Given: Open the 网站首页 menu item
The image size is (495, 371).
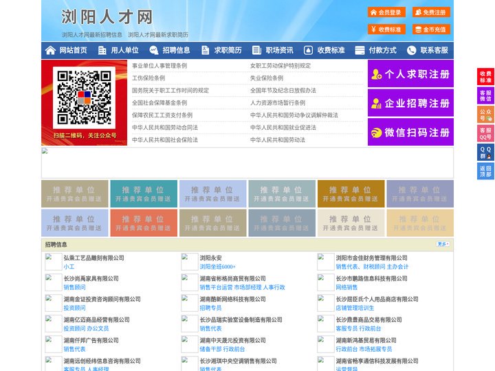Looking at the screenshot, I should [73, 50].
